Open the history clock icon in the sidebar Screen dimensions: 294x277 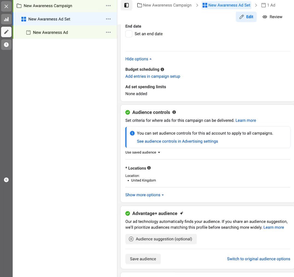click(x=6, y=45)
